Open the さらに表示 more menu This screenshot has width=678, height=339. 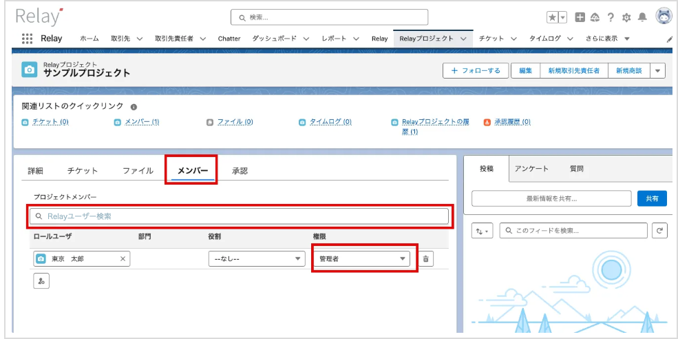pos(608,39)
